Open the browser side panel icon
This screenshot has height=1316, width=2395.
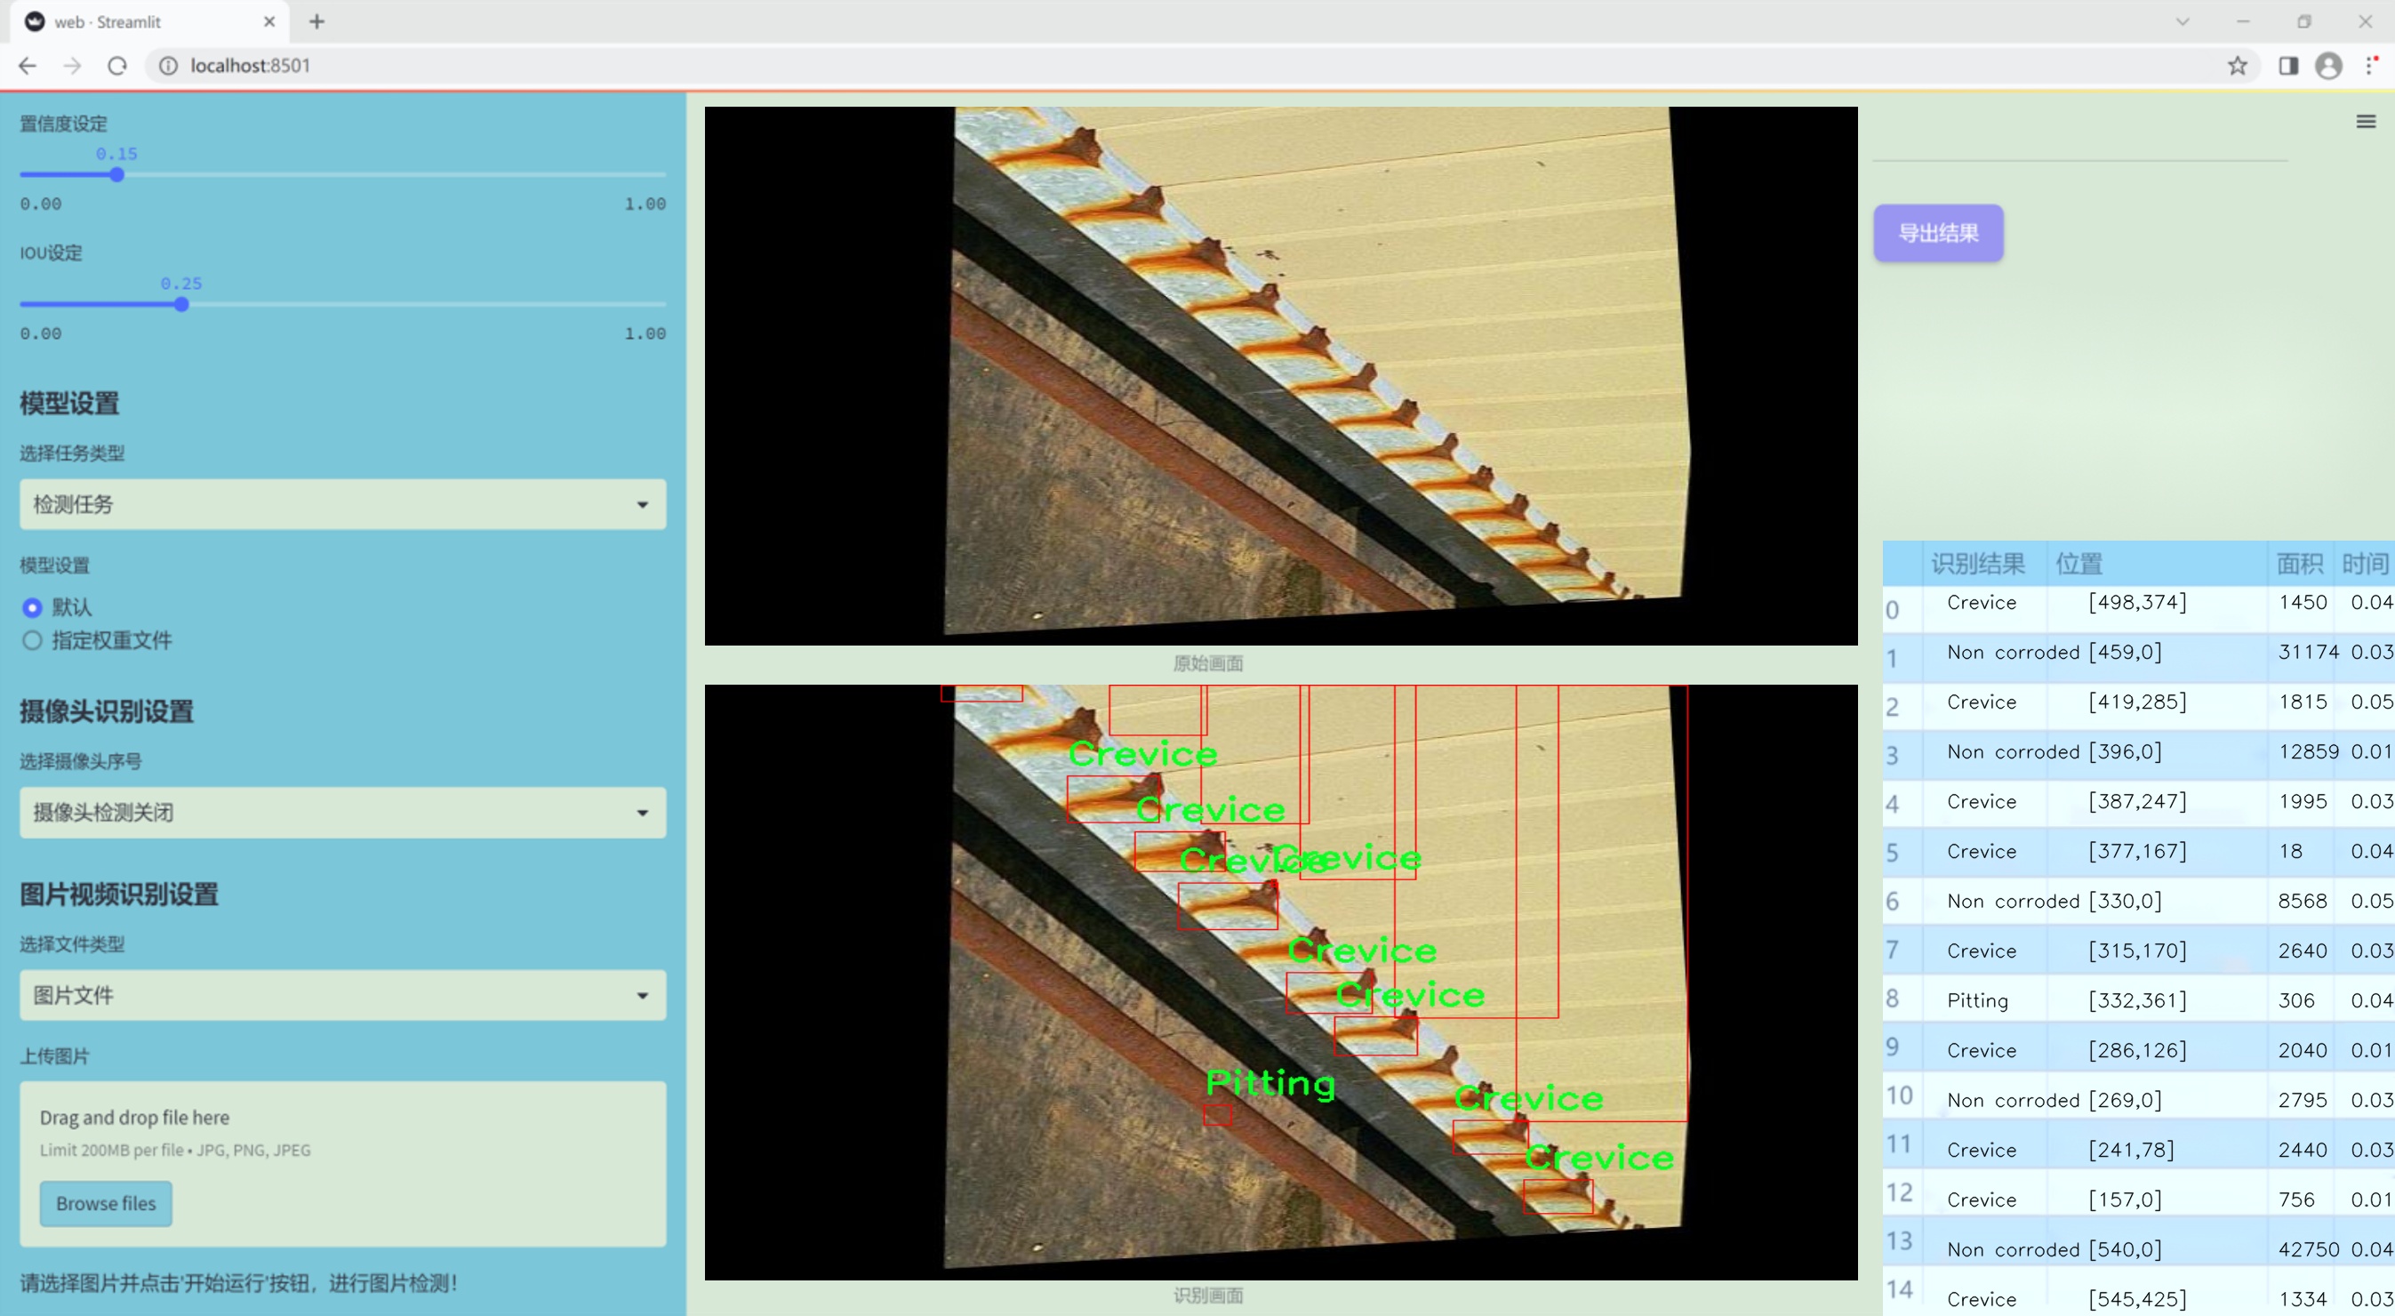pyautogui.click(x=2288, y=66)
